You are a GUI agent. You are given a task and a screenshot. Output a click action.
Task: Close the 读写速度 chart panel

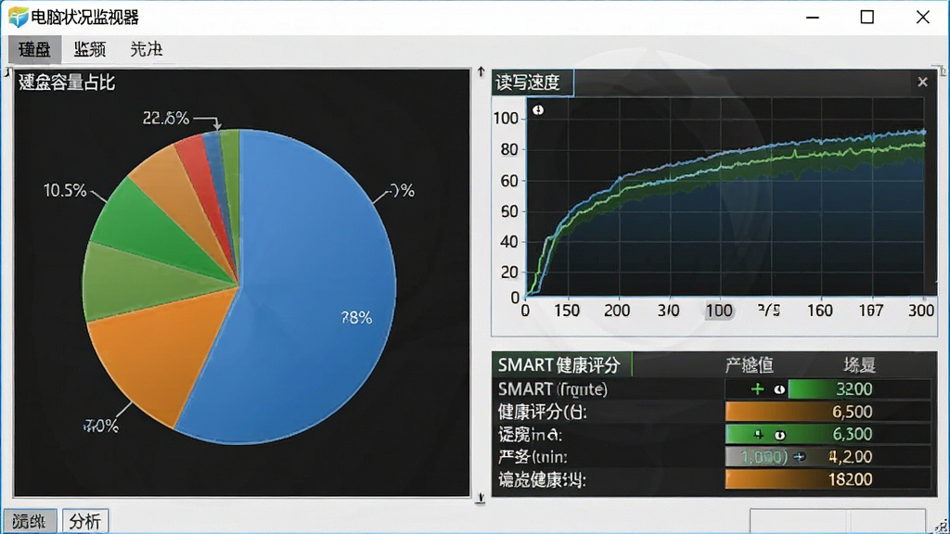922,82
